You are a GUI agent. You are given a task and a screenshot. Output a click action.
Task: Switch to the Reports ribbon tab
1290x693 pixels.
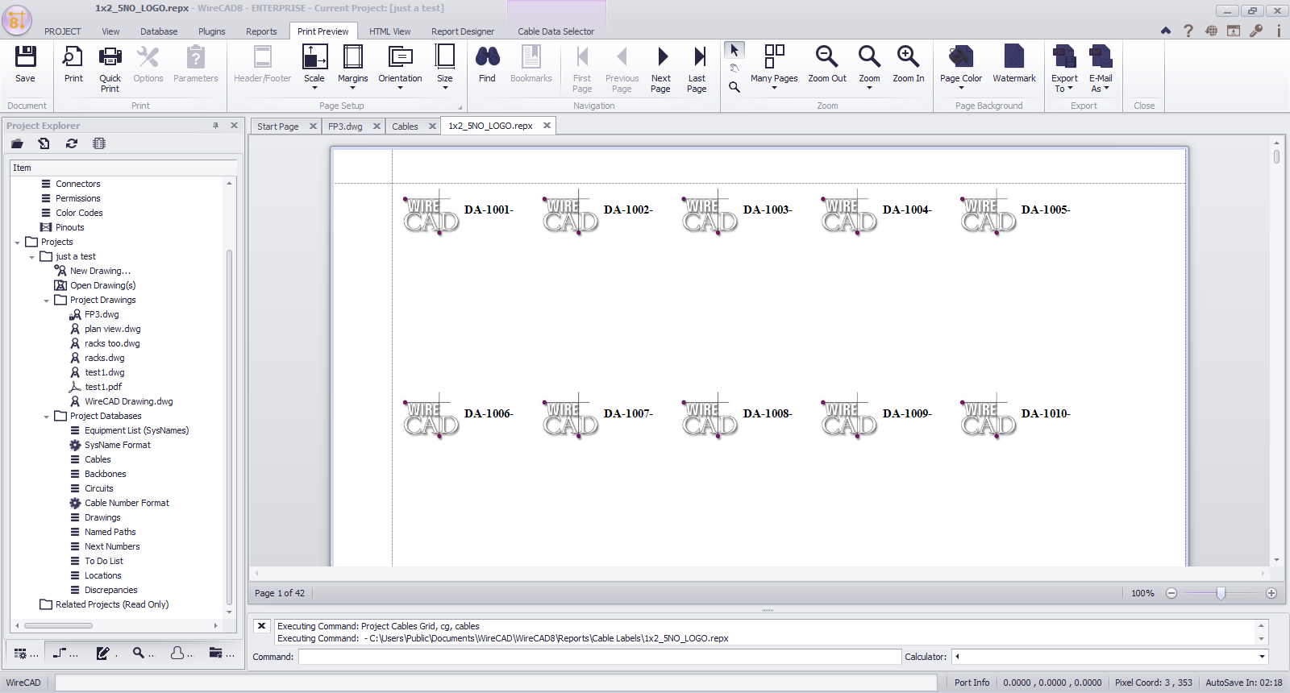[261, 31]
